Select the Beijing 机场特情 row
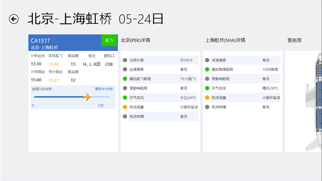This screenshot has width=322, height=181. pos(160,116)
